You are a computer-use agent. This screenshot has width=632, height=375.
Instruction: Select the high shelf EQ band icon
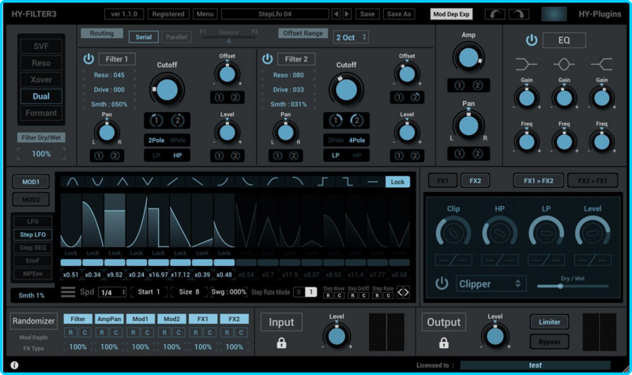coord(601,64)
